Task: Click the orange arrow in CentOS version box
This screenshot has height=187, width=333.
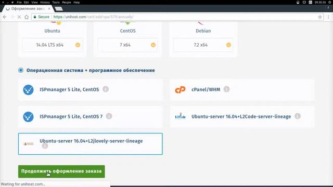Action: click(x=153, y=45)
